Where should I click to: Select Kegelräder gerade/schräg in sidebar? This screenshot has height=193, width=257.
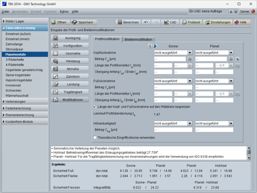tap(24, 69)
